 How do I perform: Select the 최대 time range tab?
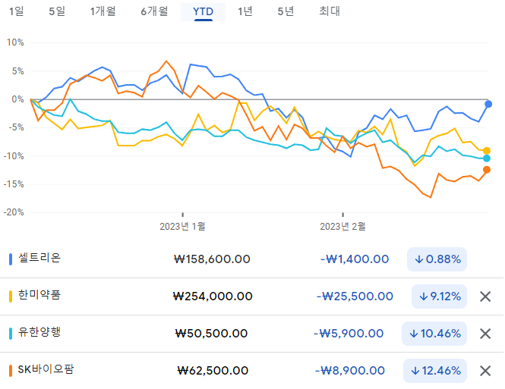pyautogui.click(x=330, y=11)
